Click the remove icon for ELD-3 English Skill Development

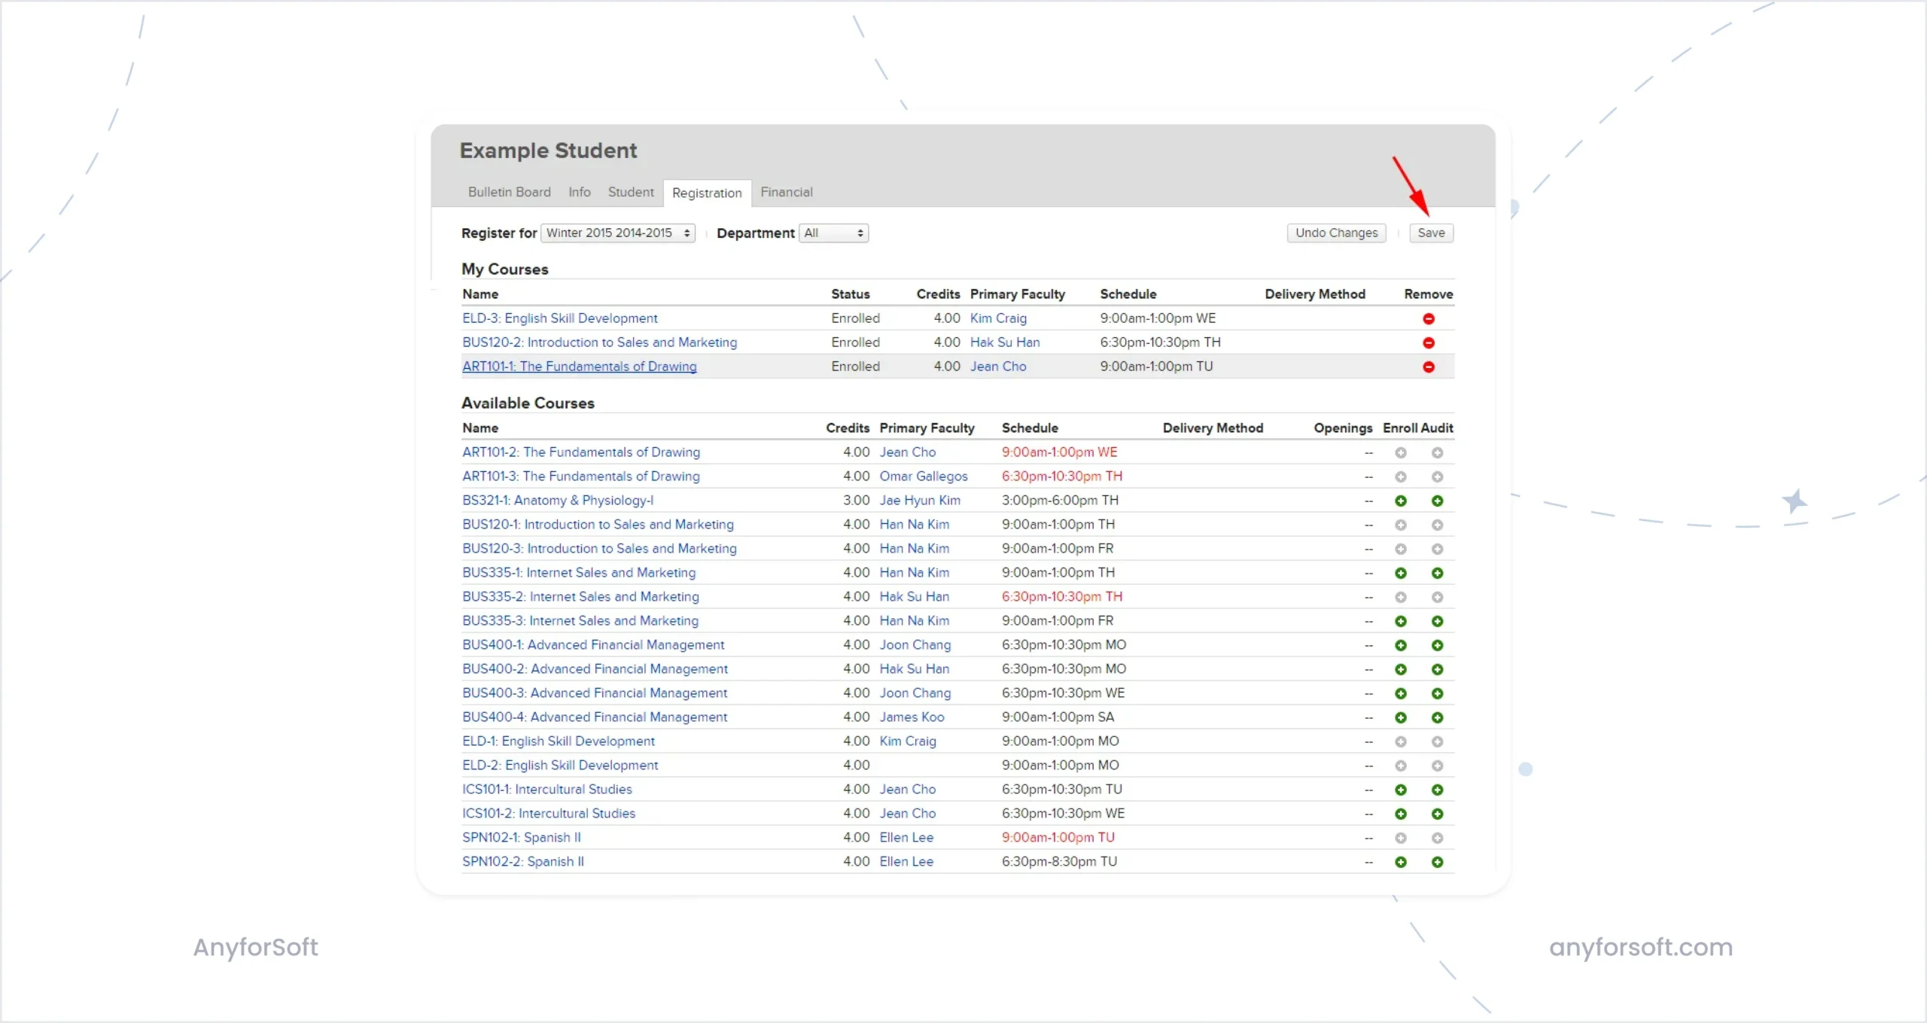click(x=1428, y=318)
